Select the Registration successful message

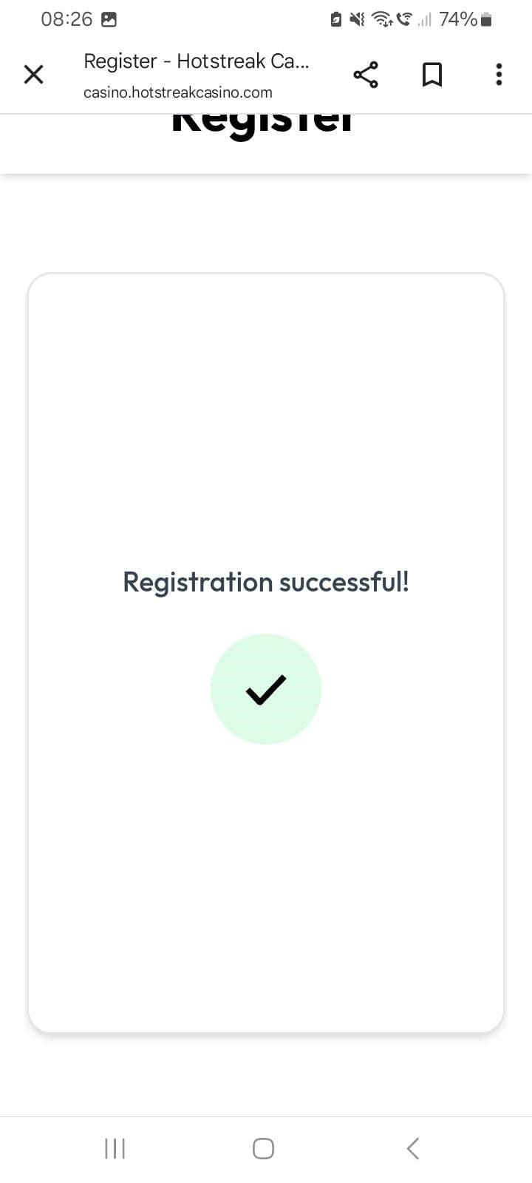pos(266,582)
